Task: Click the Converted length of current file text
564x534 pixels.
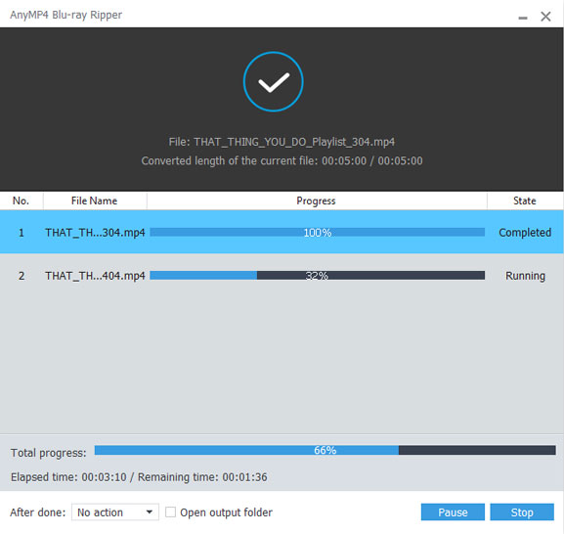Action: click(x=282, y=160)
